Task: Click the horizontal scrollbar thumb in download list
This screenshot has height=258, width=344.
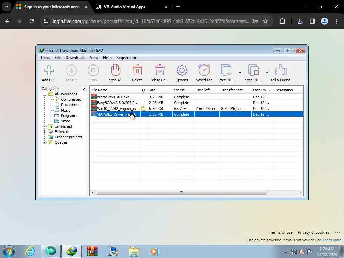Action: pos(181,192)
